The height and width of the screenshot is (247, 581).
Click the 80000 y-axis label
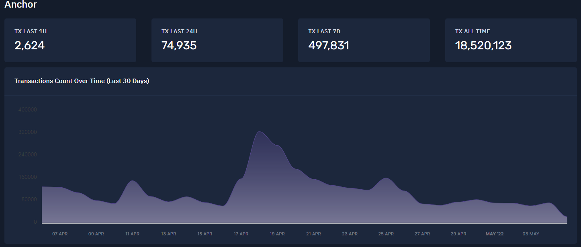coord(29,200)
